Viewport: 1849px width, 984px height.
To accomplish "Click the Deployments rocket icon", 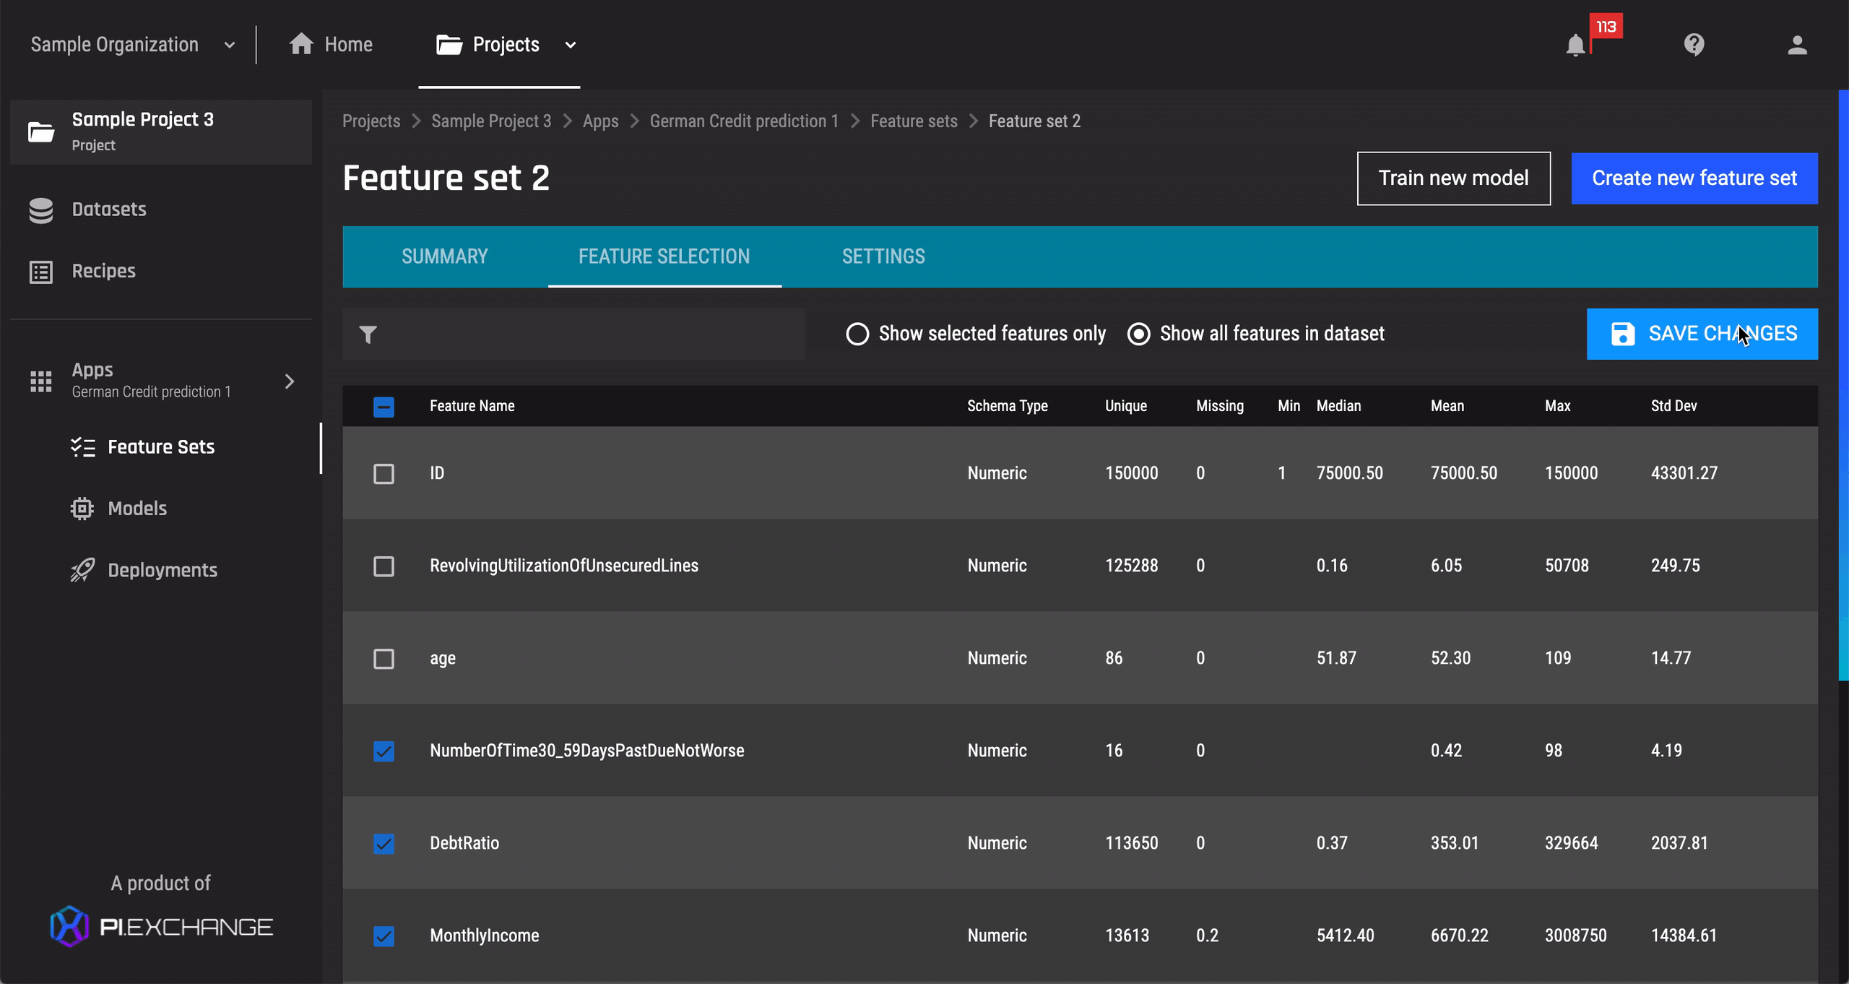I will point(82,570).
